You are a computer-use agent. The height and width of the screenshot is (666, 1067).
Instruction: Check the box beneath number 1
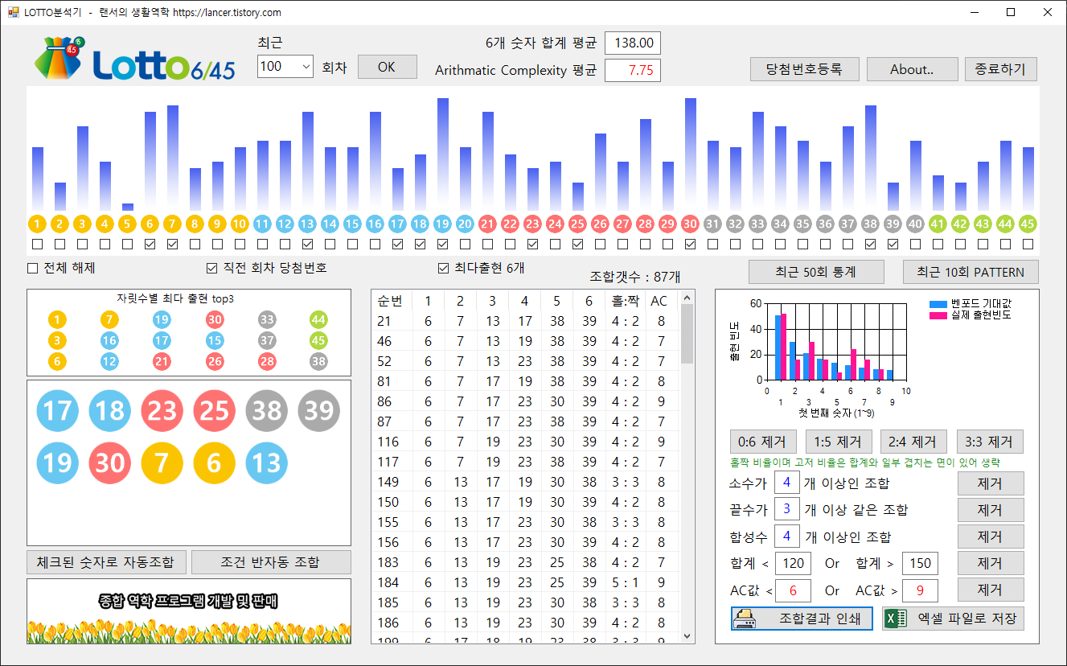(37, 244)
